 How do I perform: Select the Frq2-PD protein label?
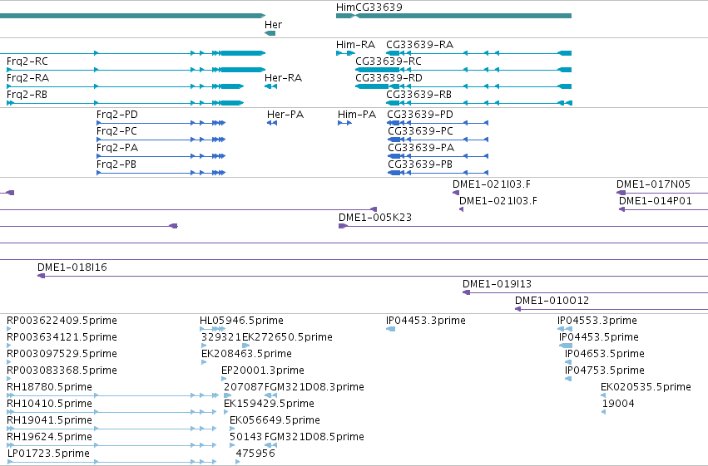click(x=117, y=115)
